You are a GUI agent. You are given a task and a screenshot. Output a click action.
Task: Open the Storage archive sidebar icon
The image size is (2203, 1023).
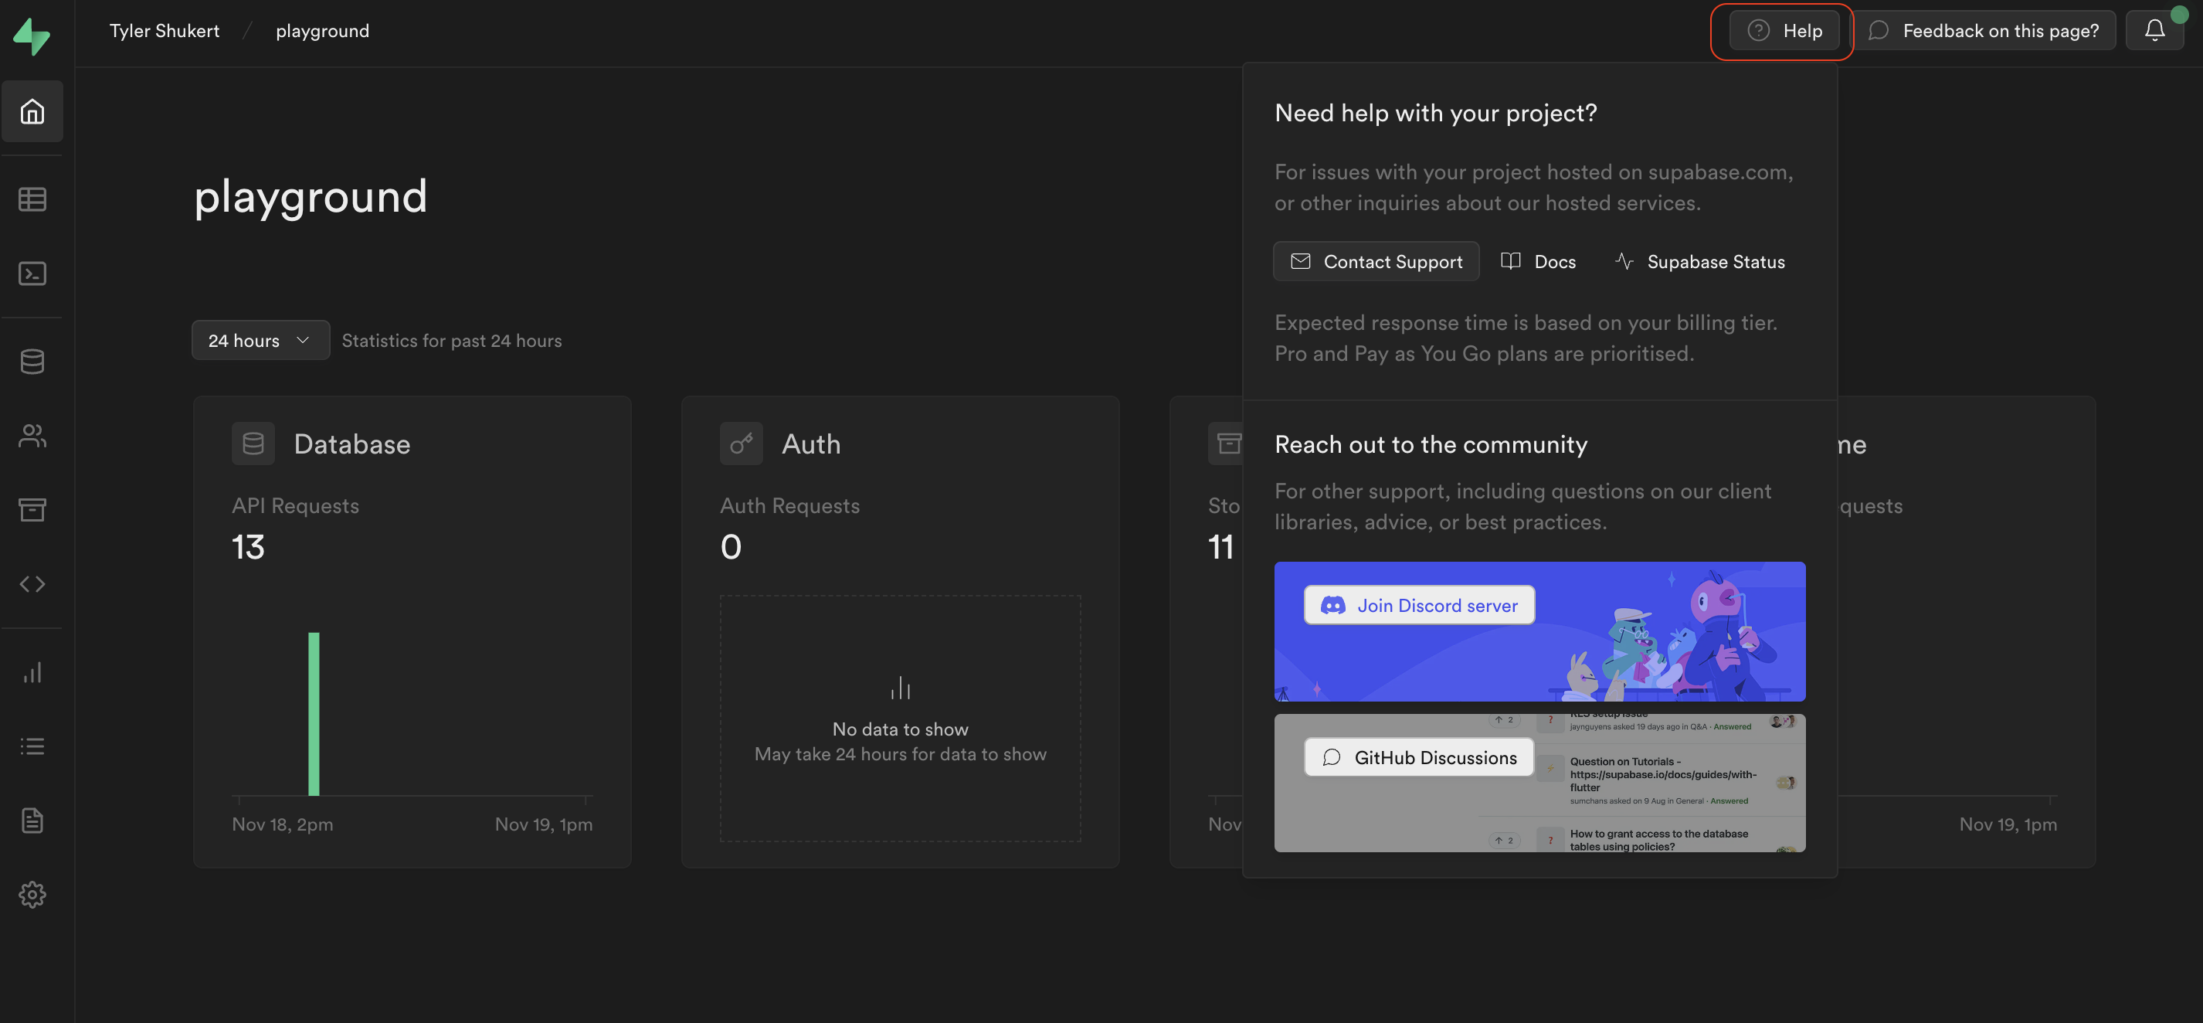tap(32, 510)
